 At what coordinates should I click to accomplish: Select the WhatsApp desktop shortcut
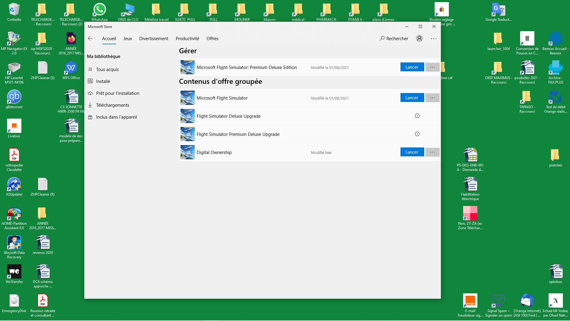point(99,12)
